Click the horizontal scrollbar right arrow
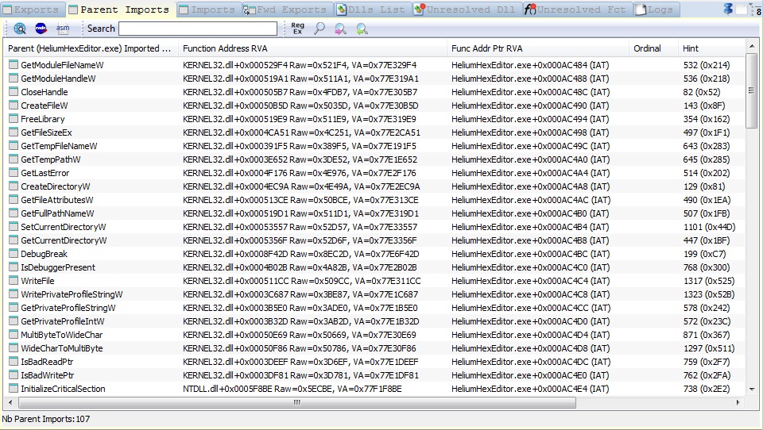The height and width of the screenshot is (430, 763). (x=738, y=402)
